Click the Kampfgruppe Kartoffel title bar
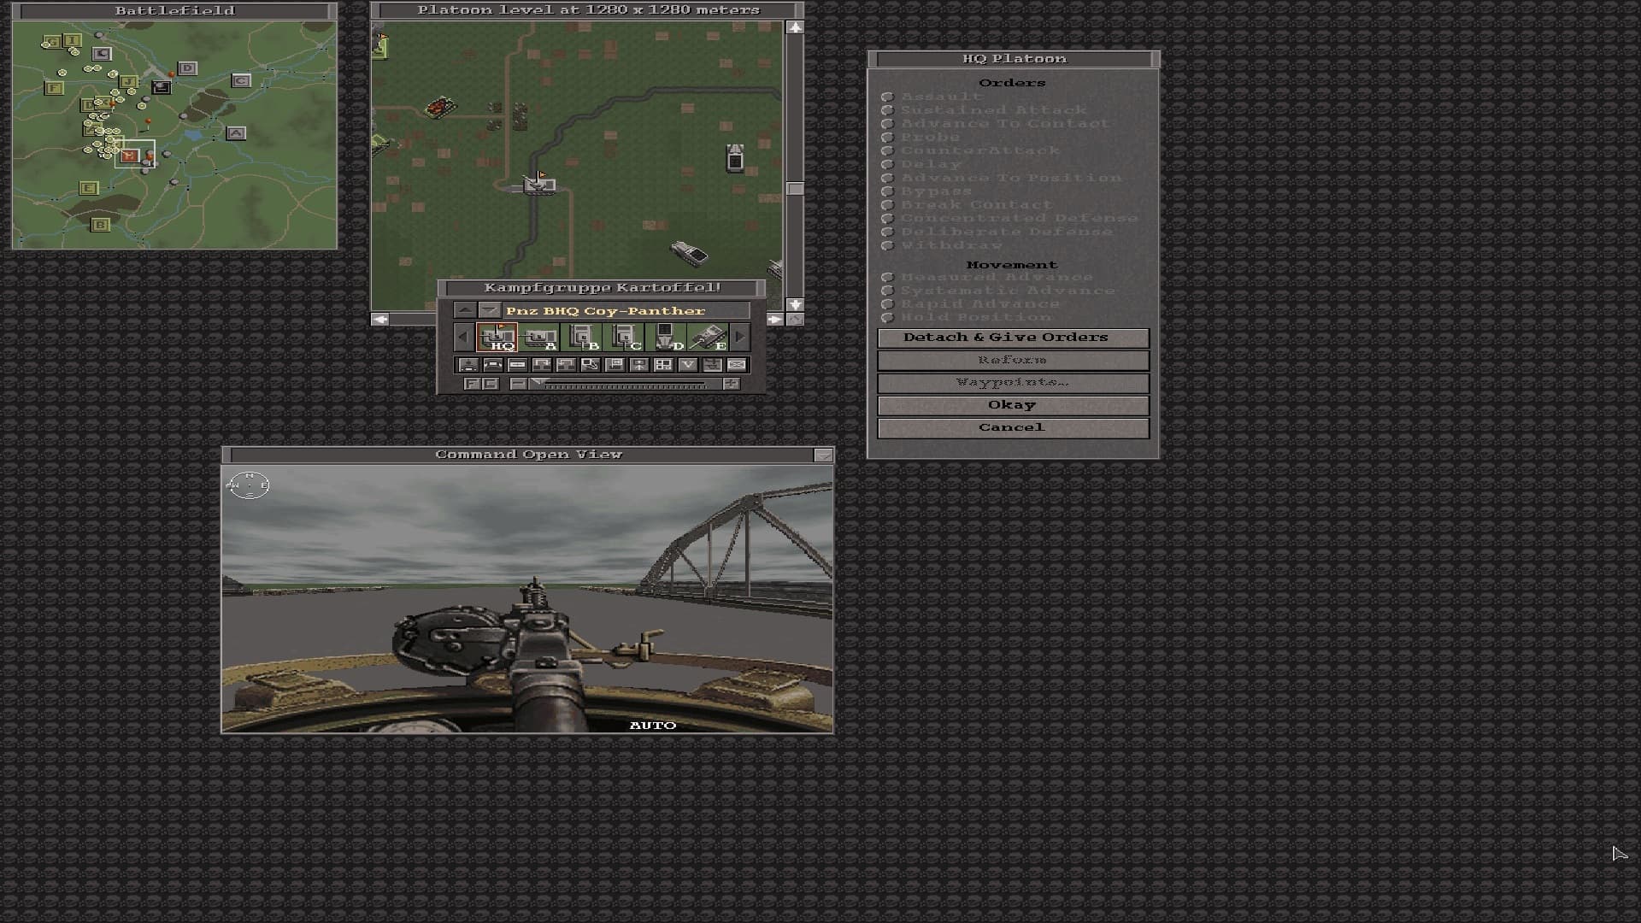Viewport: 1641px width, 923px height. coord(601,287)
